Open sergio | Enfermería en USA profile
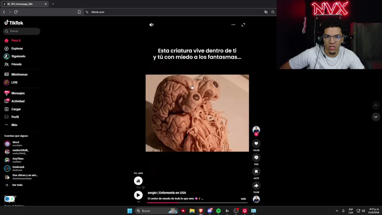 167,193
